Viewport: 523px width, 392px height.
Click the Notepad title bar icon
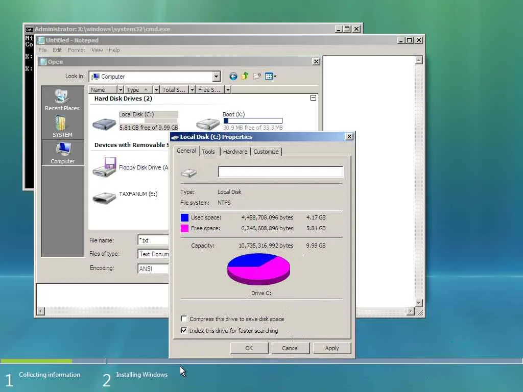click(x=41, y=40)
